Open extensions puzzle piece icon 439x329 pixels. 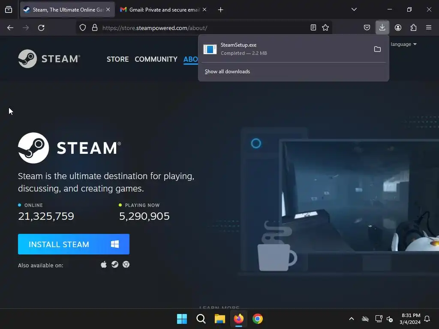point(413,27)
